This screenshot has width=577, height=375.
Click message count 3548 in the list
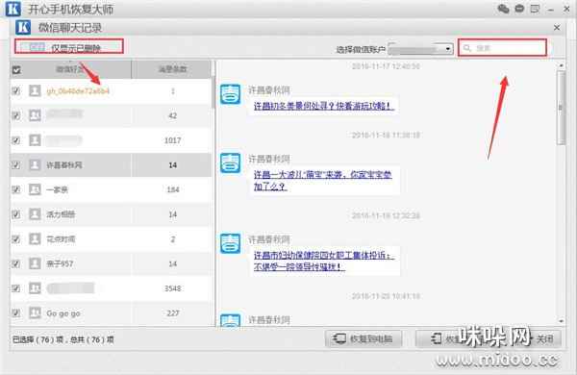(172, 288)
